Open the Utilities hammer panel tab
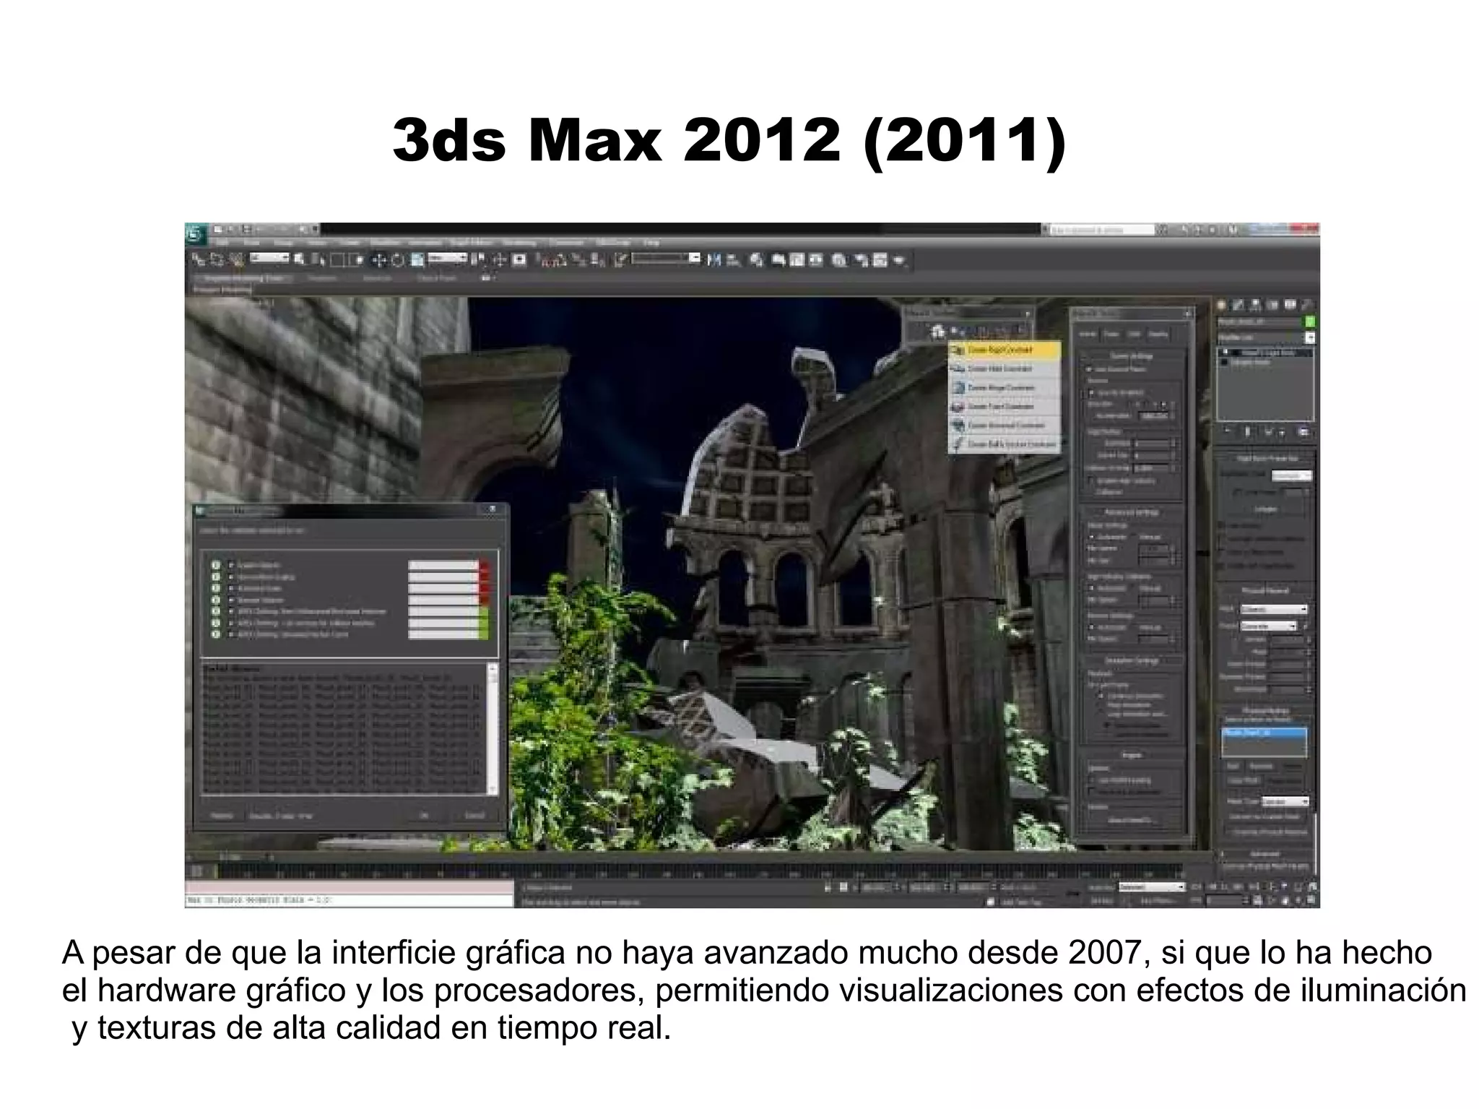1479x1109 pixels. pyautogui.click(x=1306, y=305)
